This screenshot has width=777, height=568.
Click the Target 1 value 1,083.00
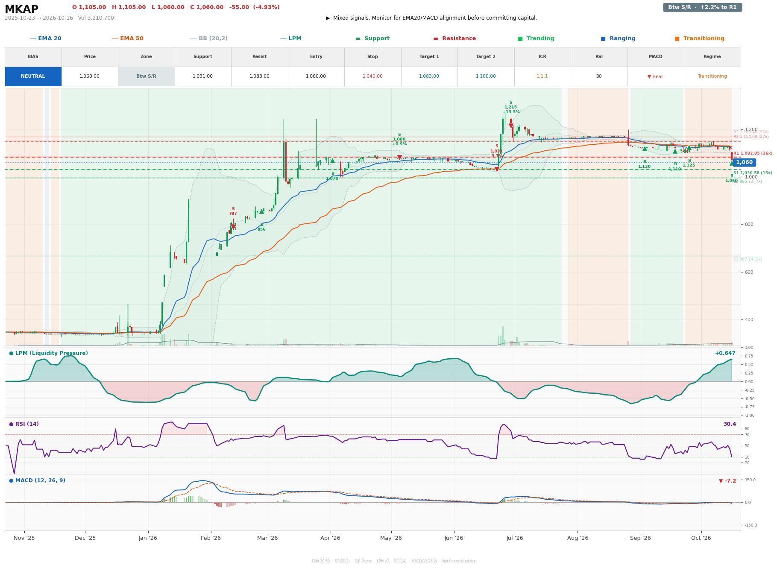click(429, 76)
